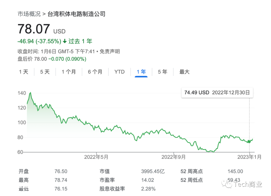Click the 台湾积体电路制造公司 title
Screen dimensions: 271x196
[76, 14]
